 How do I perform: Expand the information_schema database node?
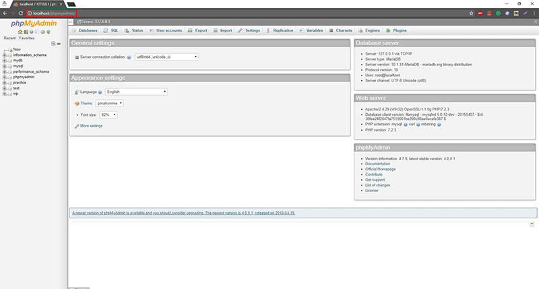click(x=5, y=55)
